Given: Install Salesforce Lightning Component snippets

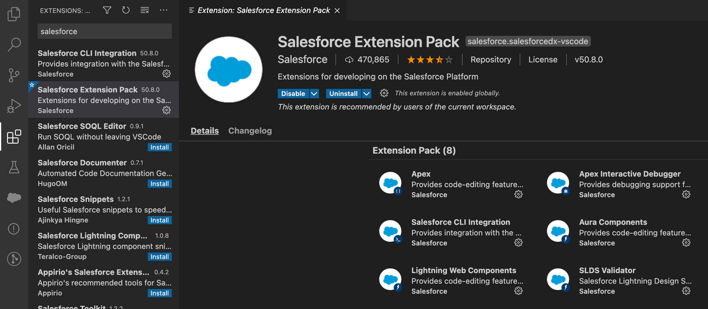Looking at the screenshot, I should coord(159,257).
